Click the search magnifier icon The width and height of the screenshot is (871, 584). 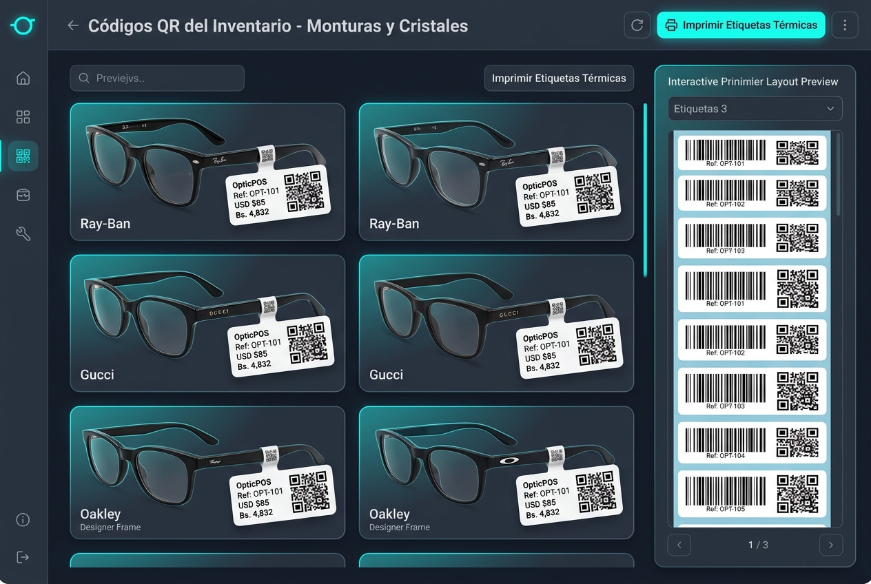pyautogui.click(x=84, y=78)
